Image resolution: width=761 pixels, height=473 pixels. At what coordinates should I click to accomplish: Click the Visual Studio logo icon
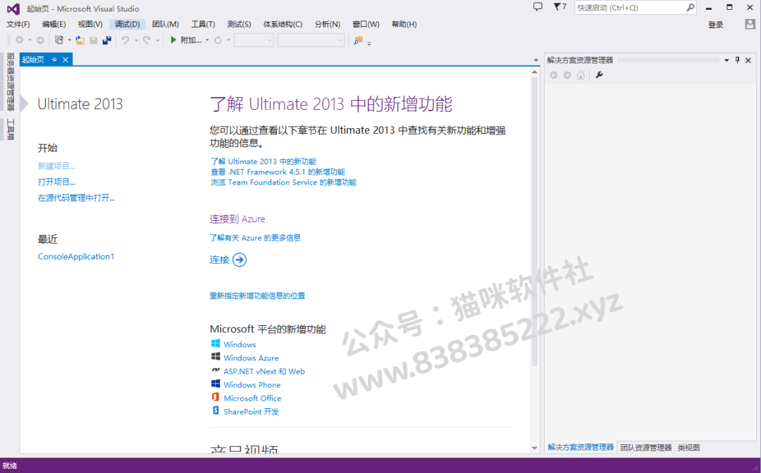(x=13, y=8)
